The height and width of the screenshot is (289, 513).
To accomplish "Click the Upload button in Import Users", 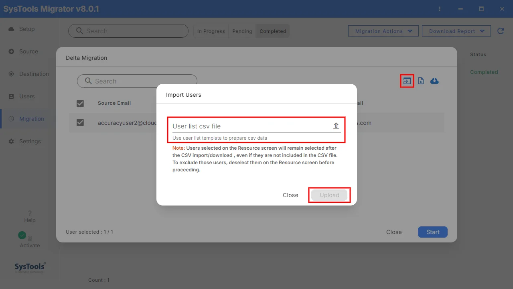I will [329, 195].
